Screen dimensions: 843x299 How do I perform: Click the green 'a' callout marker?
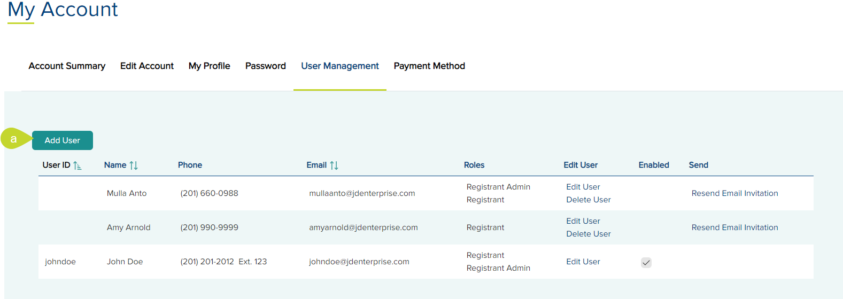tap(14, 139)
